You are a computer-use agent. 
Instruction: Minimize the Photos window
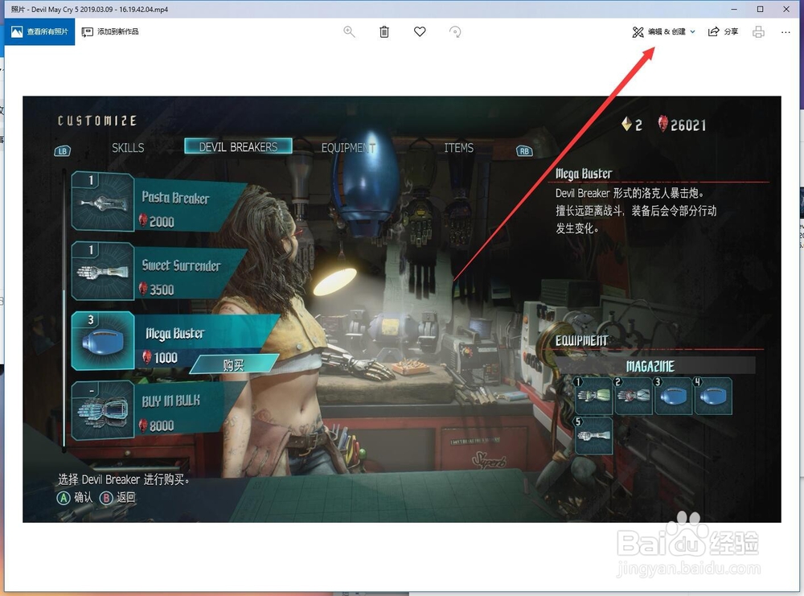tap(734, 9)
